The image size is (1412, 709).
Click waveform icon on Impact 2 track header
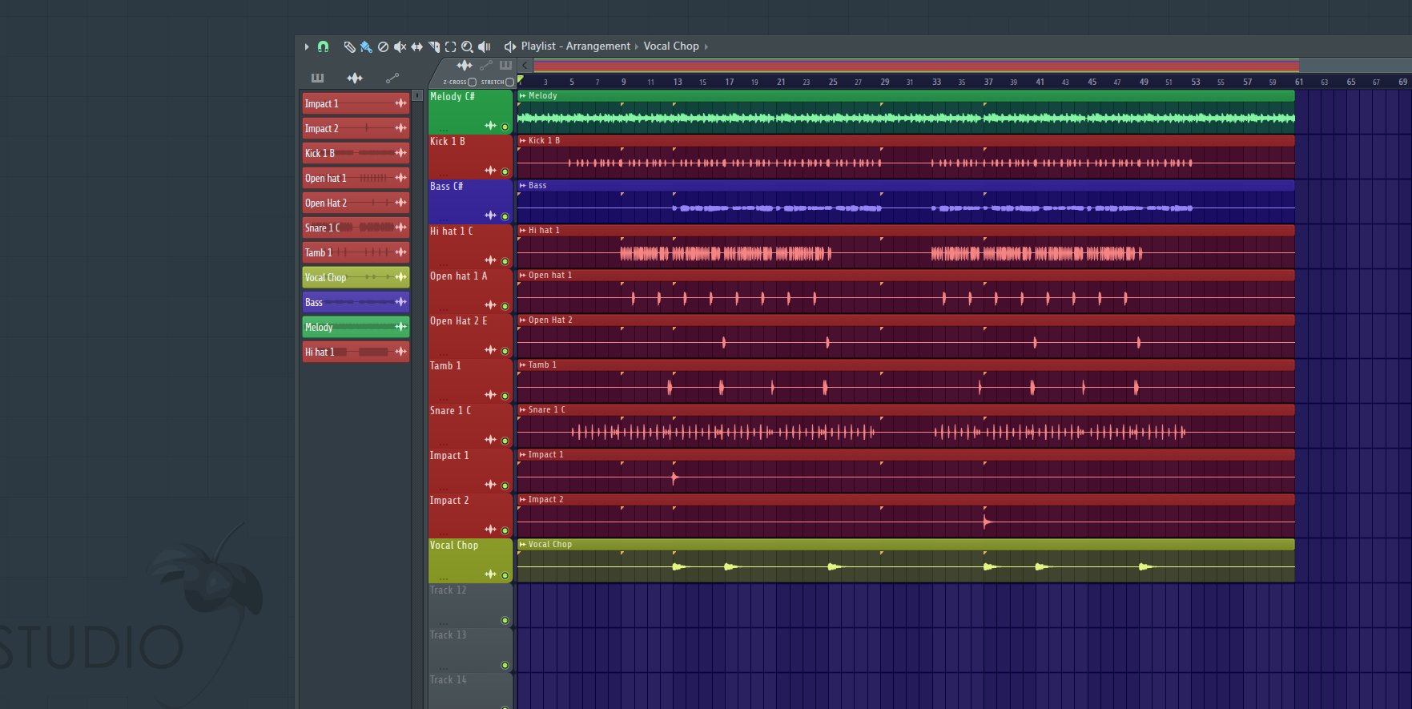click(x=490, y=530)
